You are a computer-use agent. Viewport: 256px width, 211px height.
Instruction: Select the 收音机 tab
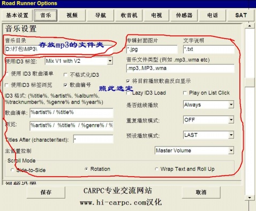(129, 15)
